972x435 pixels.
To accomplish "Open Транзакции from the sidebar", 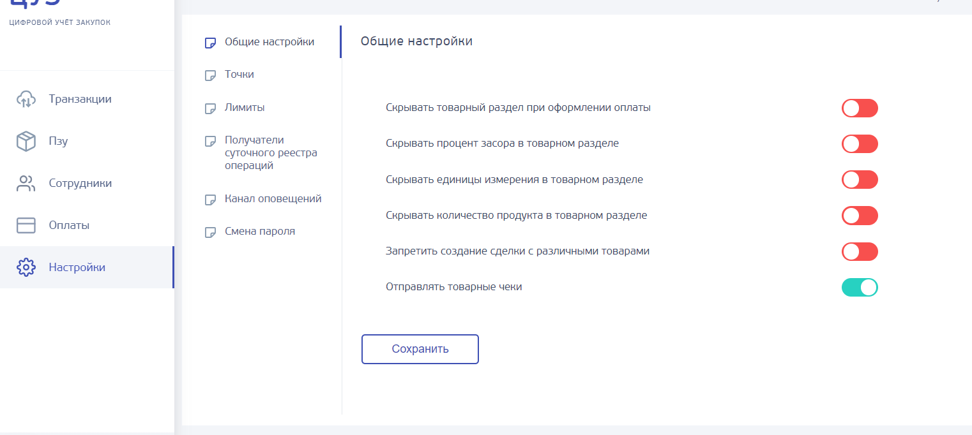I will pyautogui.click(x=80, y=100).
